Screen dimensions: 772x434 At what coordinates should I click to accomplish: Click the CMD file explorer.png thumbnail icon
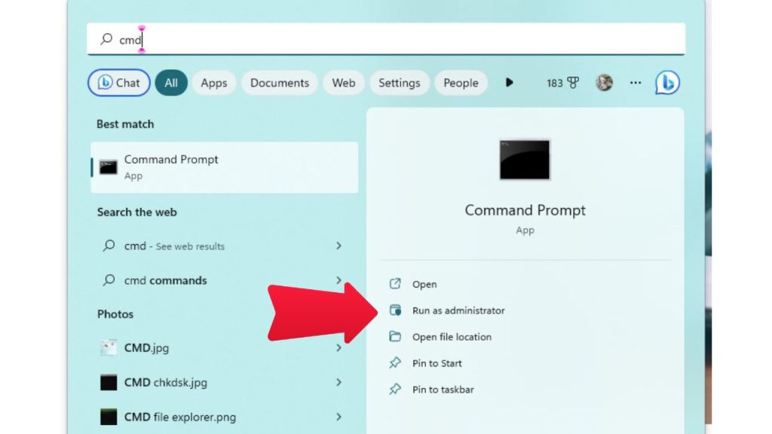109,417
